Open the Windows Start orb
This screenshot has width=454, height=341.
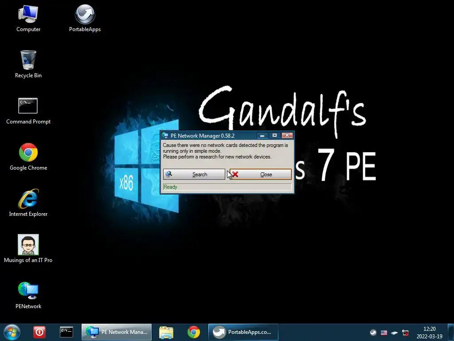(x=12, y=332)
